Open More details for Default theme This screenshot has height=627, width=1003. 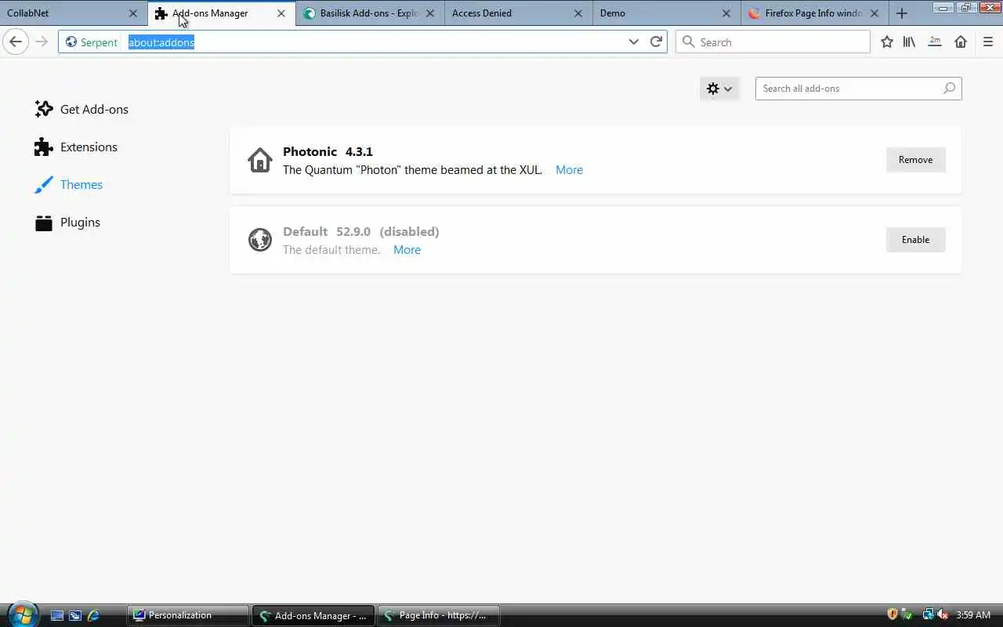(407, 250)
